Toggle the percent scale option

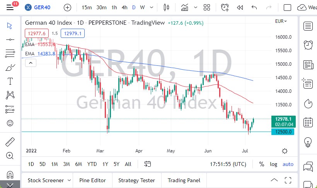click(262, 164)
